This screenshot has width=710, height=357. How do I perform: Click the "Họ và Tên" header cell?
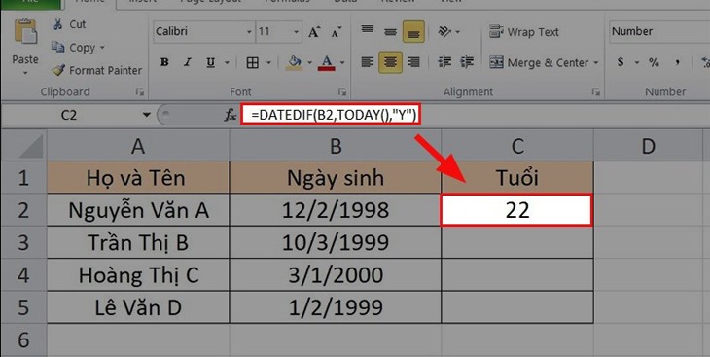point(138,178)
